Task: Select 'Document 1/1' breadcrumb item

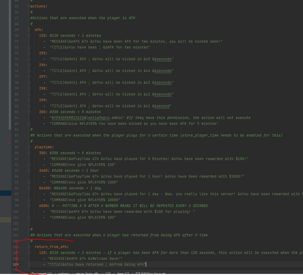Action: (x=42, y=273)
